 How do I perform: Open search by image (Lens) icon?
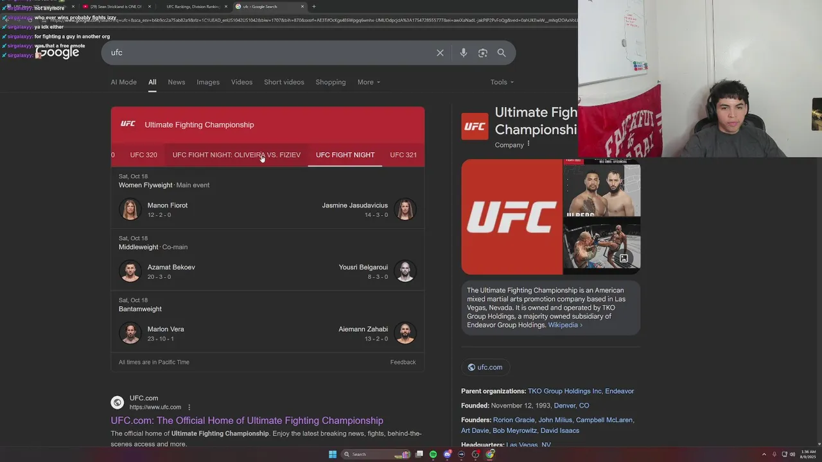pos(483,53)
